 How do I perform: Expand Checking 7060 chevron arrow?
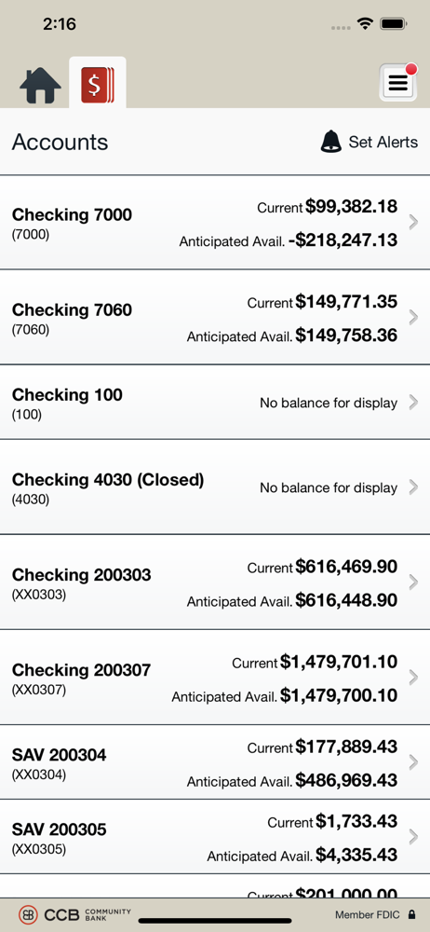click(414, 318)
